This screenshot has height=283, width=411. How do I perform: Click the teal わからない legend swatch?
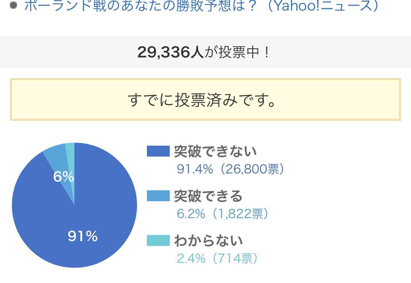click(x=158, y=241)
